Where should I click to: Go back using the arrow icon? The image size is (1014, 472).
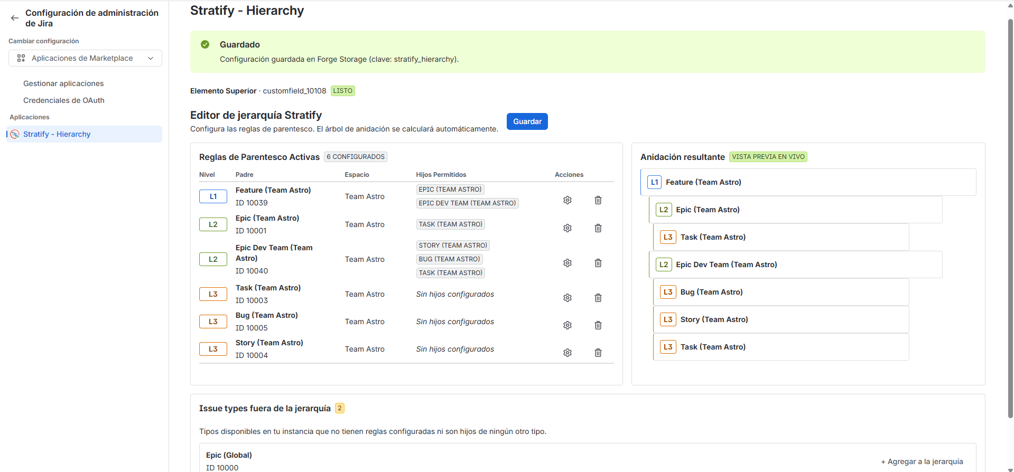coord(15,18)
